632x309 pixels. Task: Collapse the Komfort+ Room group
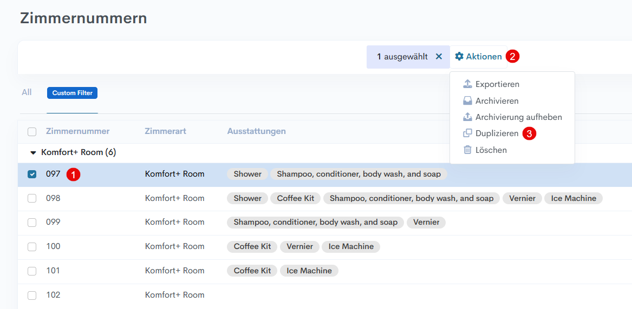pyautogui.click(x=34, y=153)
